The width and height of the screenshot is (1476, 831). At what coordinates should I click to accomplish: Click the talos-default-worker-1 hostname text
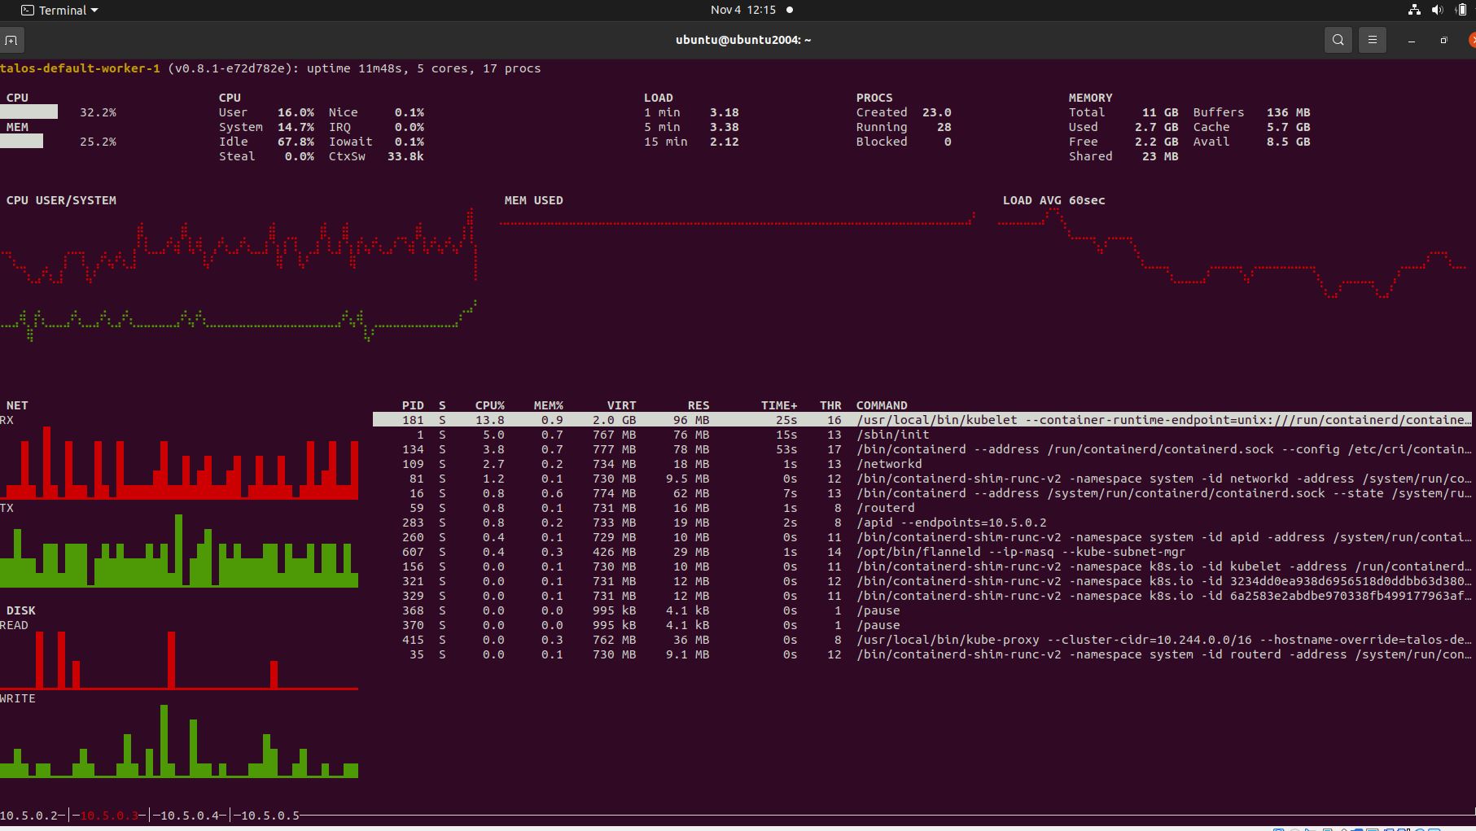tap(80, 68)
